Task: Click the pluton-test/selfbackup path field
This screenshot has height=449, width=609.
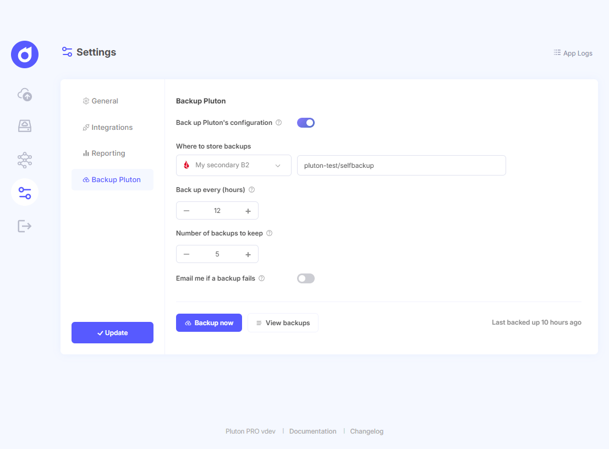Action: click(402, 166)
